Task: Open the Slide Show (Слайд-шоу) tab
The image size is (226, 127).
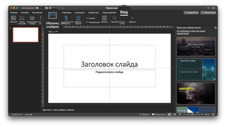Action: (x=93, y=12)
